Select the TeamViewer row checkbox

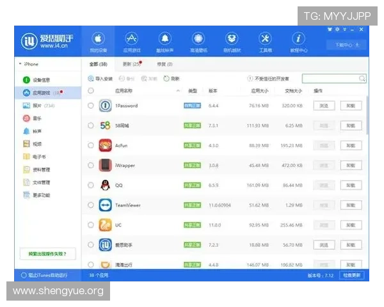click(x=91, y=205)
